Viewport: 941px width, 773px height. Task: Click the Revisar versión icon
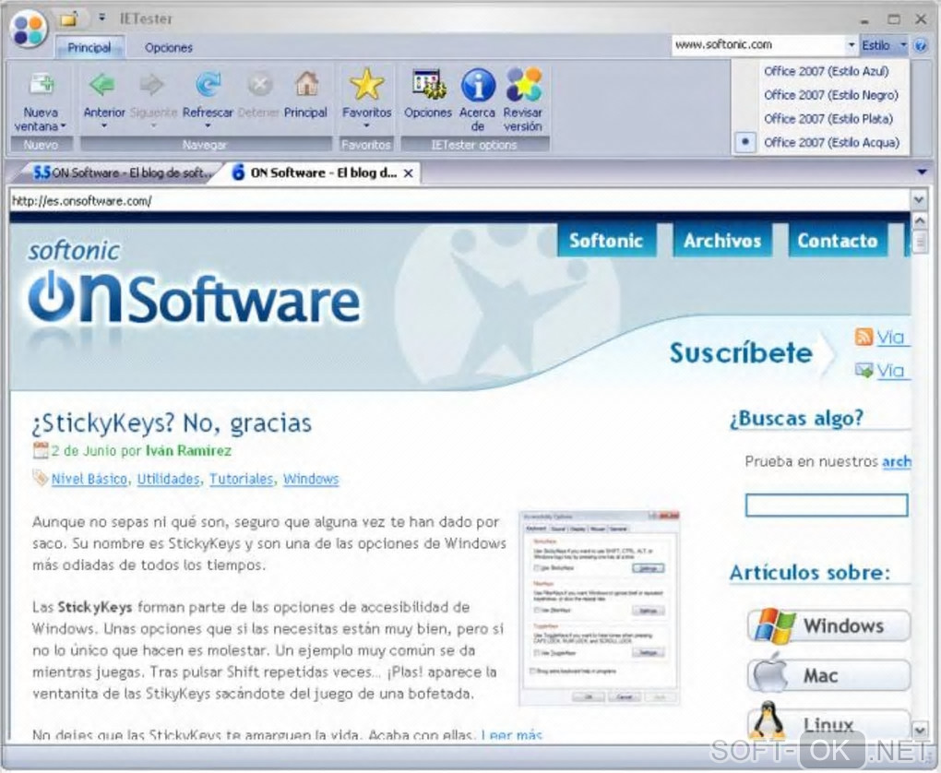tap(523, 85)
